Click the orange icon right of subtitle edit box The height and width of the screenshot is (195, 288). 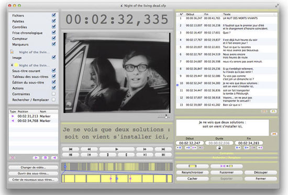(x=274, y=134)
